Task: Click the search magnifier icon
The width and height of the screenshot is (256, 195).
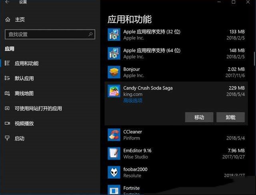Action: [x=90, y=34]
